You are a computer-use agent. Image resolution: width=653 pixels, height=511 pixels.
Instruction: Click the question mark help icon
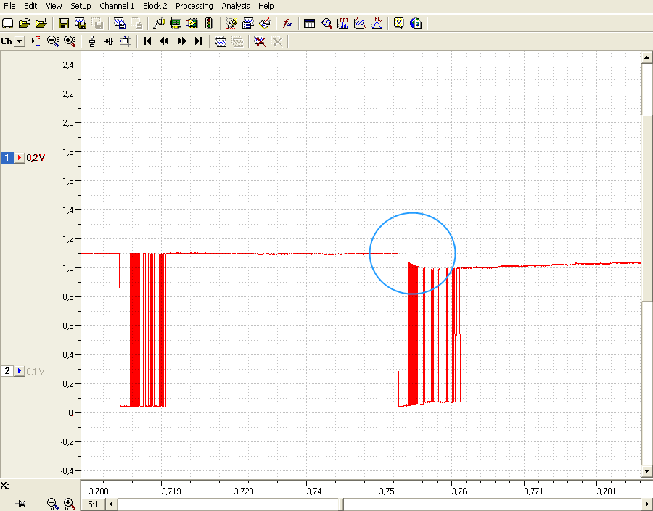(398, 23)
